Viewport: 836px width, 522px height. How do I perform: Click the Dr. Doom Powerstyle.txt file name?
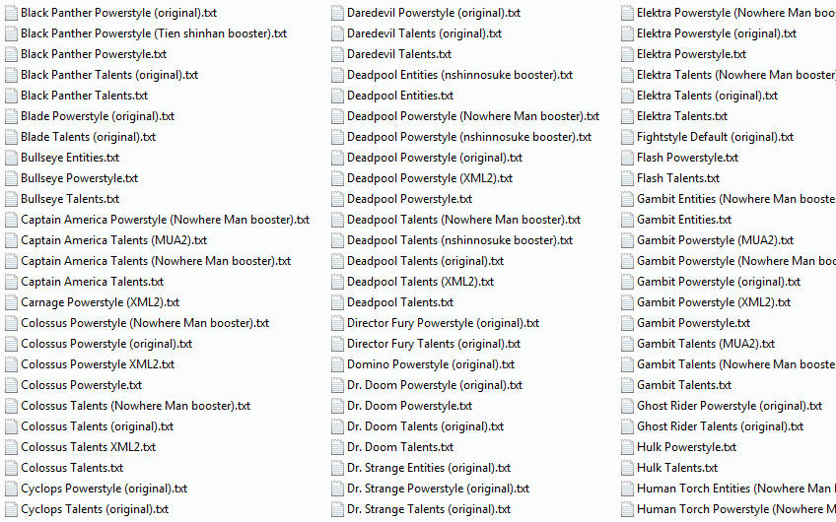tap(409, 406)
